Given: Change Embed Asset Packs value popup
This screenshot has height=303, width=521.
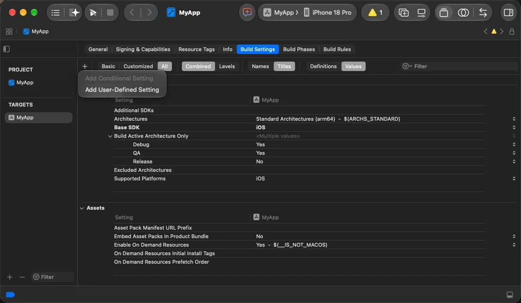Looking at the screenshot, I should coord(514,237).
